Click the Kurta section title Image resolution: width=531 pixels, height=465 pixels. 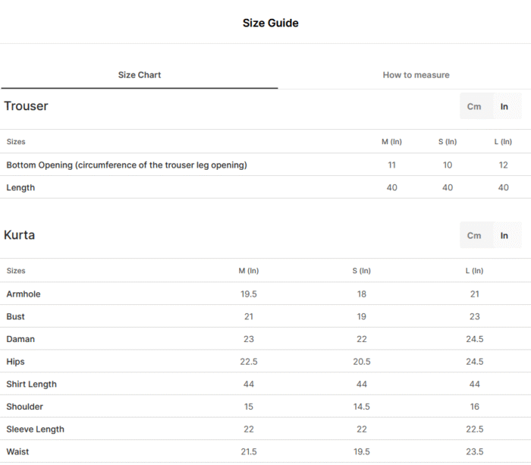coord(19,235)
